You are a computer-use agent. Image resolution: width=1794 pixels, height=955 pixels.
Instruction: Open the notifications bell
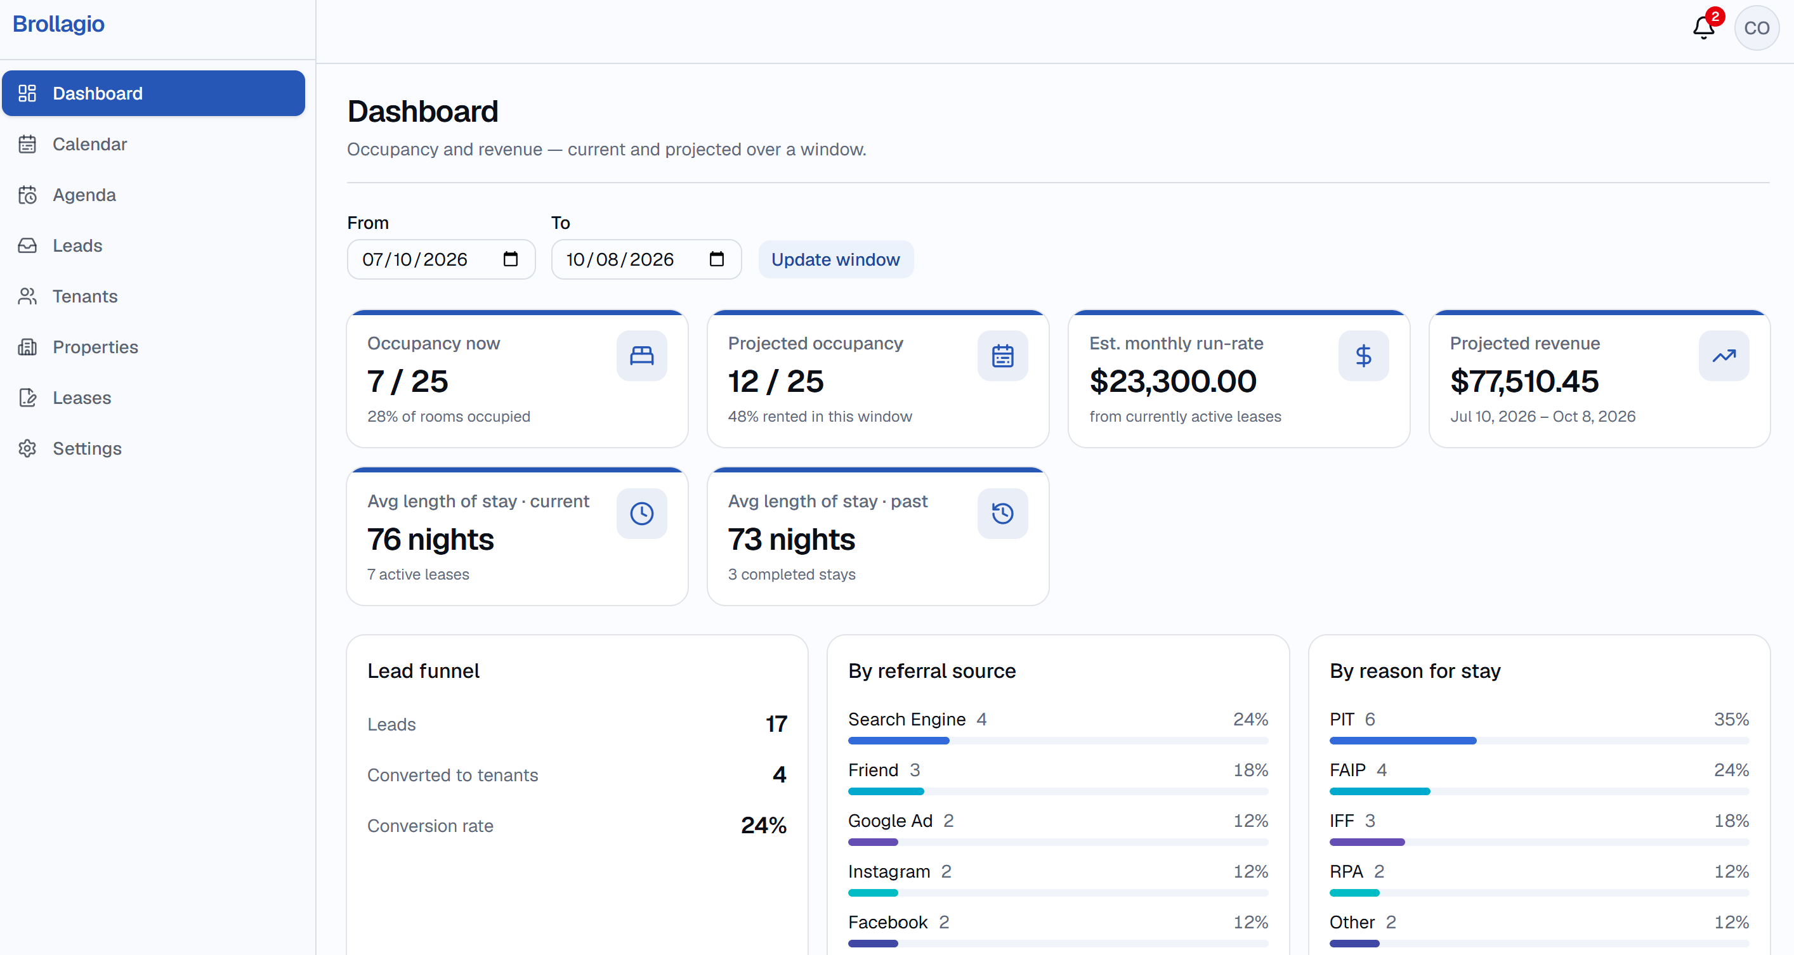tap(1704, 28)
